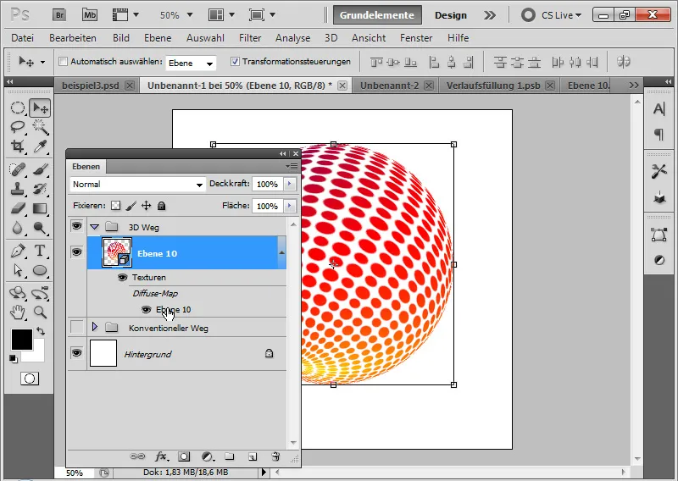678x481 pixels.
Task: Switch to Design workspace
Action: pyautogui.click(x=451, y=15)
